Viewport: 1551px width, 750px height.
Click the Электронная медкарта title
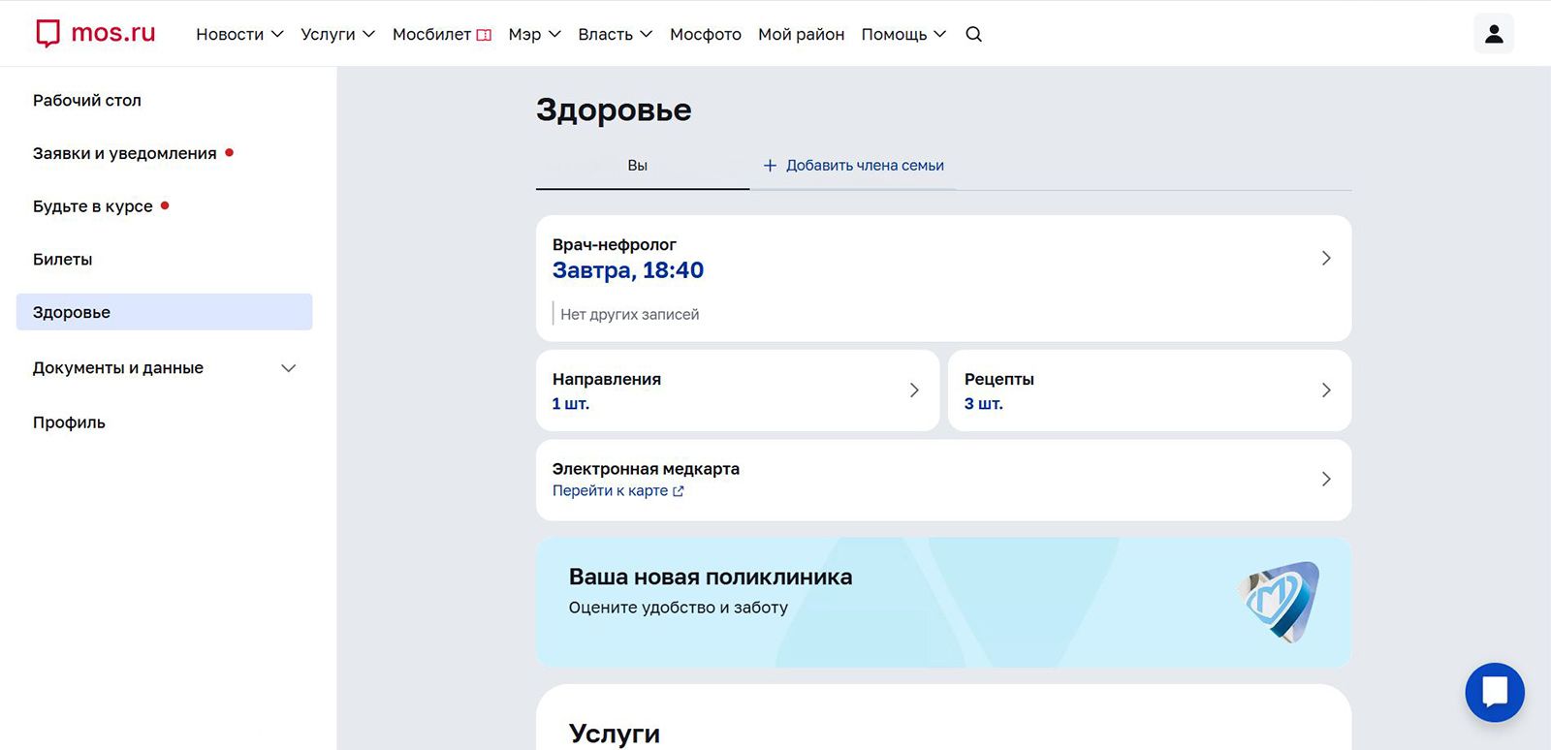pyautogui.click(x=646, y=469)
